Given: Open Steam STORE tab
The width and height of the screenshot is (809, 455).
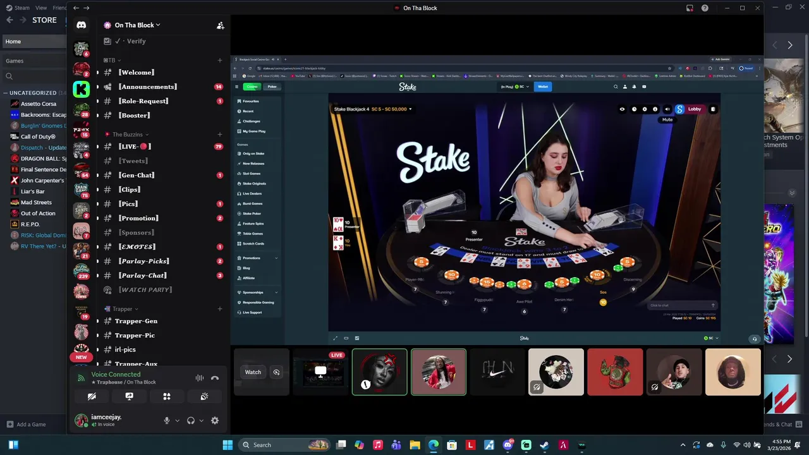Looking at the screenshot, I should pos(44,20).
